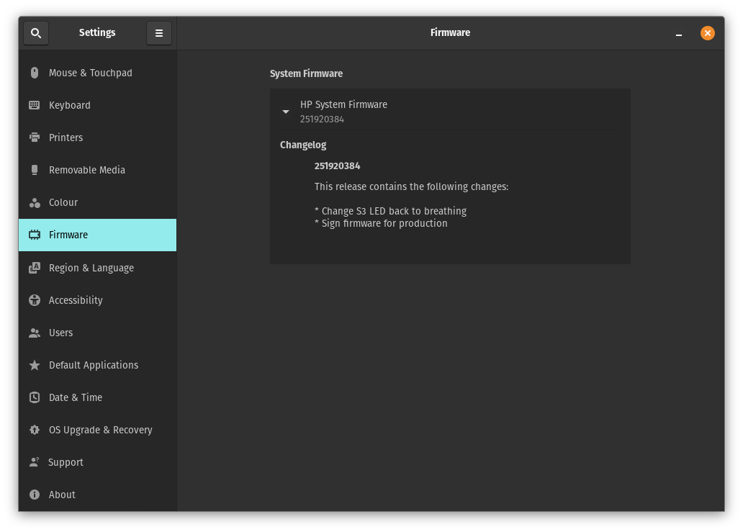Click the Default Applications star icon
Screen dimensions: 743x532
[35, 365]
